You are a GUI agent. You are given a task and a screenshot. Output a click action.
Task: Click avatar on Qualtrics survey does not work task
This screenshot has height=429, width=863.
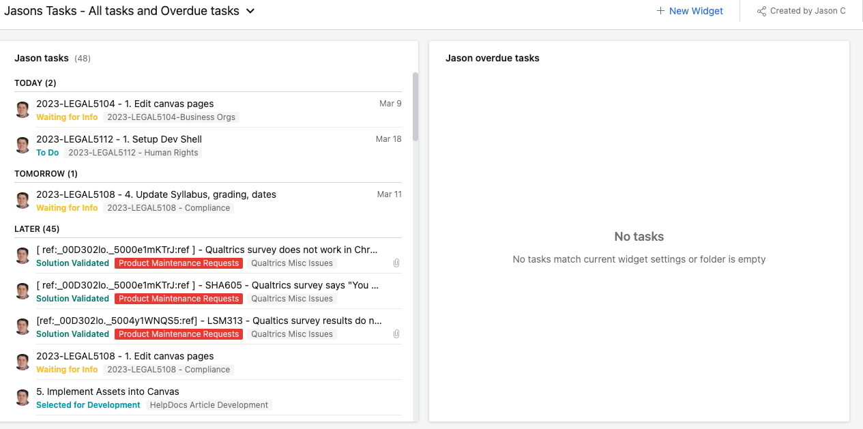point(23,256)
